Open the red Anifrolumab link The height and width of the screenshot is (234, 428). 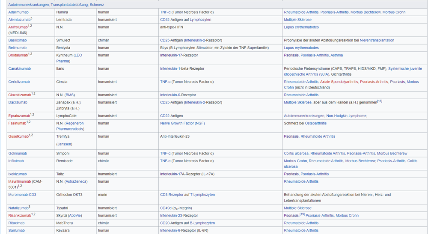click(18, 27)
